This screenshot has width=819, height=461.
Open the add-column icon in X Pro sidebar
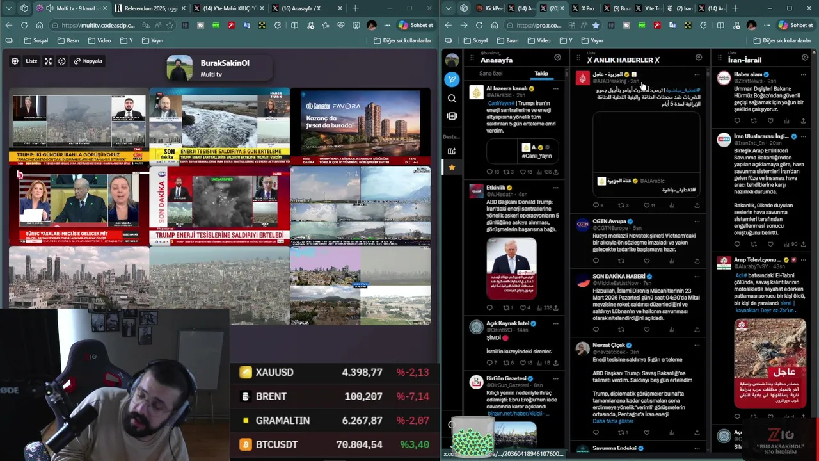452,116
